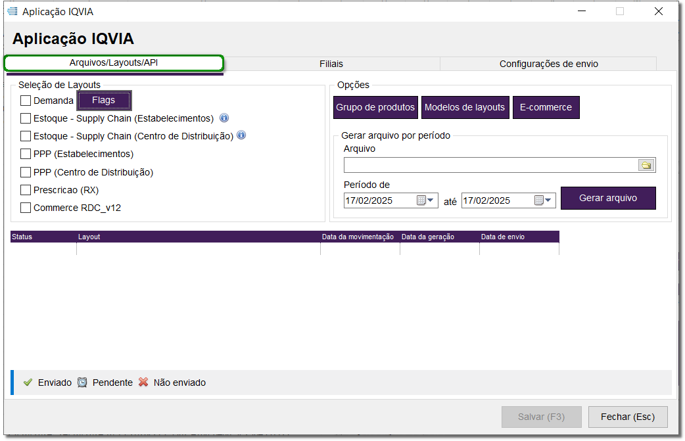Click the Data de envio column header
The image size is (685, 441).
pos(519,237)
